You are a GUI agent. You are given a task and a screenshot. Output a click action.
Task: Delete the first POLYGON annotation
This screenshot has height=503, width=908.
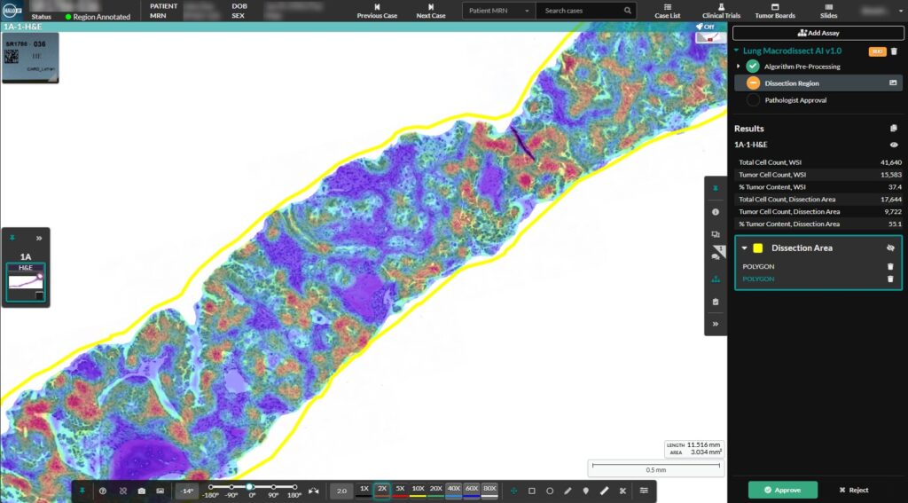tap(890, 266)
